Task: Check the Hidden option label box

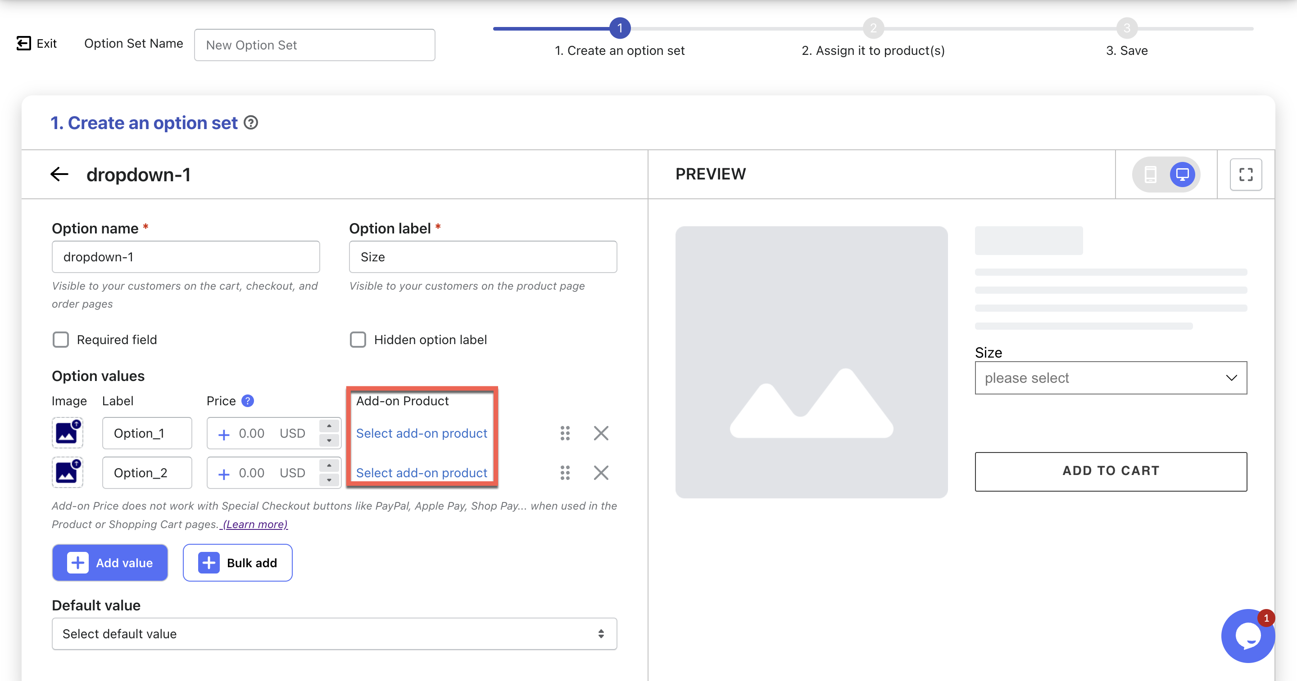Action: (x=358, y=340)
